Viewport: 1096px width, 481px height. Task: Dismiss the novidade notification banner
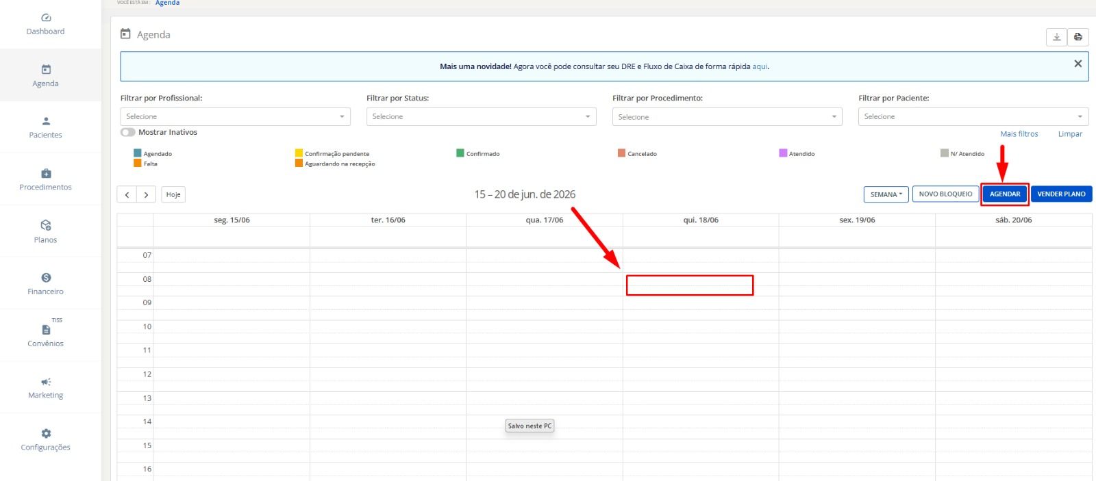pyautogui.click(x=1078, y=64)
